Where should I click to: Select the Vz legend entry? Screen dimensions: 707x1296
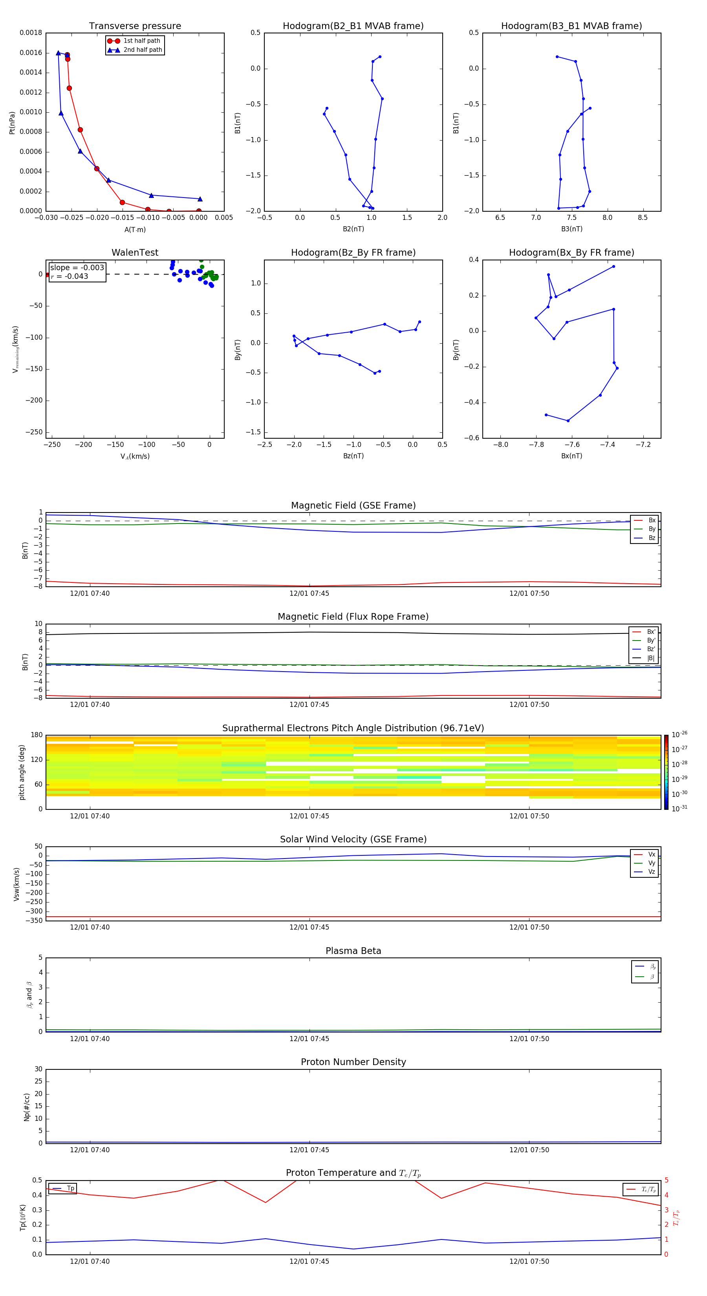pyautogui.click(x=645, y=872)
